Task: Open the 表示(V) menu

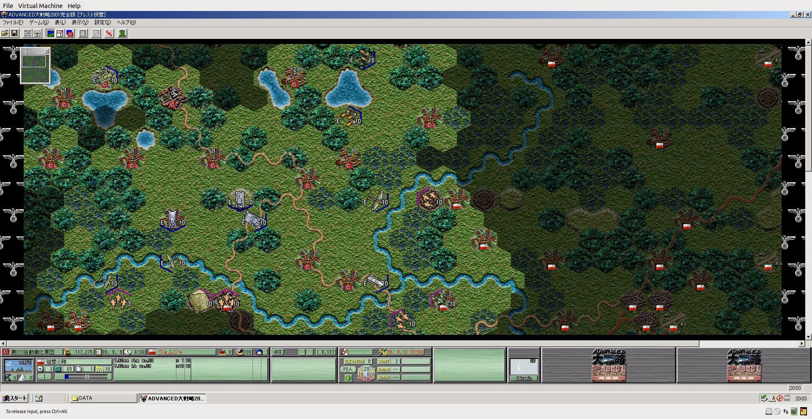Action: [80, 22]
